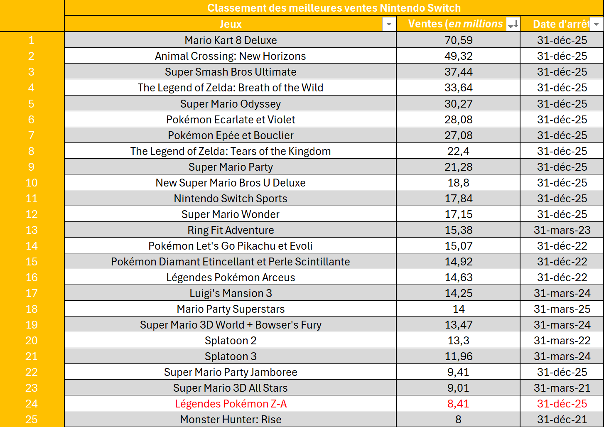The width and height of the screenshot is (604, 427).
Task: Select the Nintendo Switch Sports cell
Action: click(231, 199)
